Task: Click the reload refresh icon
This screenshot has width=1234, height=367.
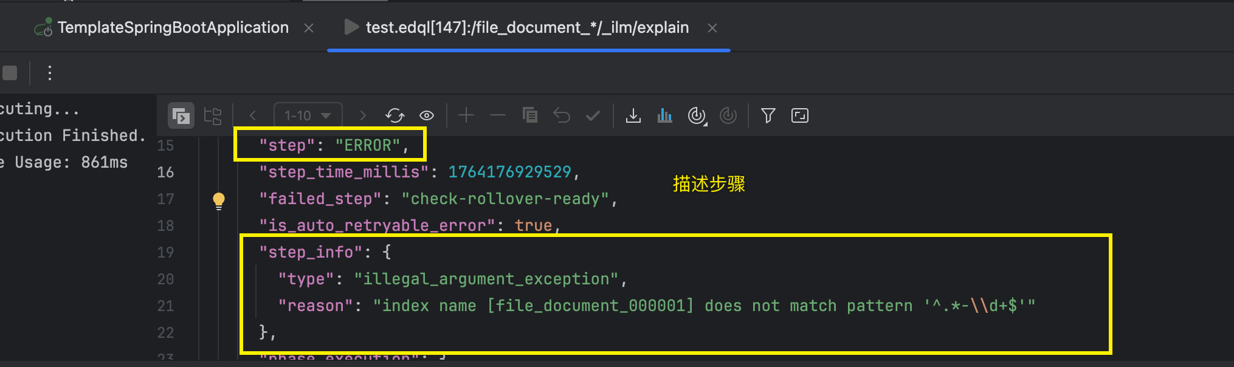Action: (x=395, y=115)
